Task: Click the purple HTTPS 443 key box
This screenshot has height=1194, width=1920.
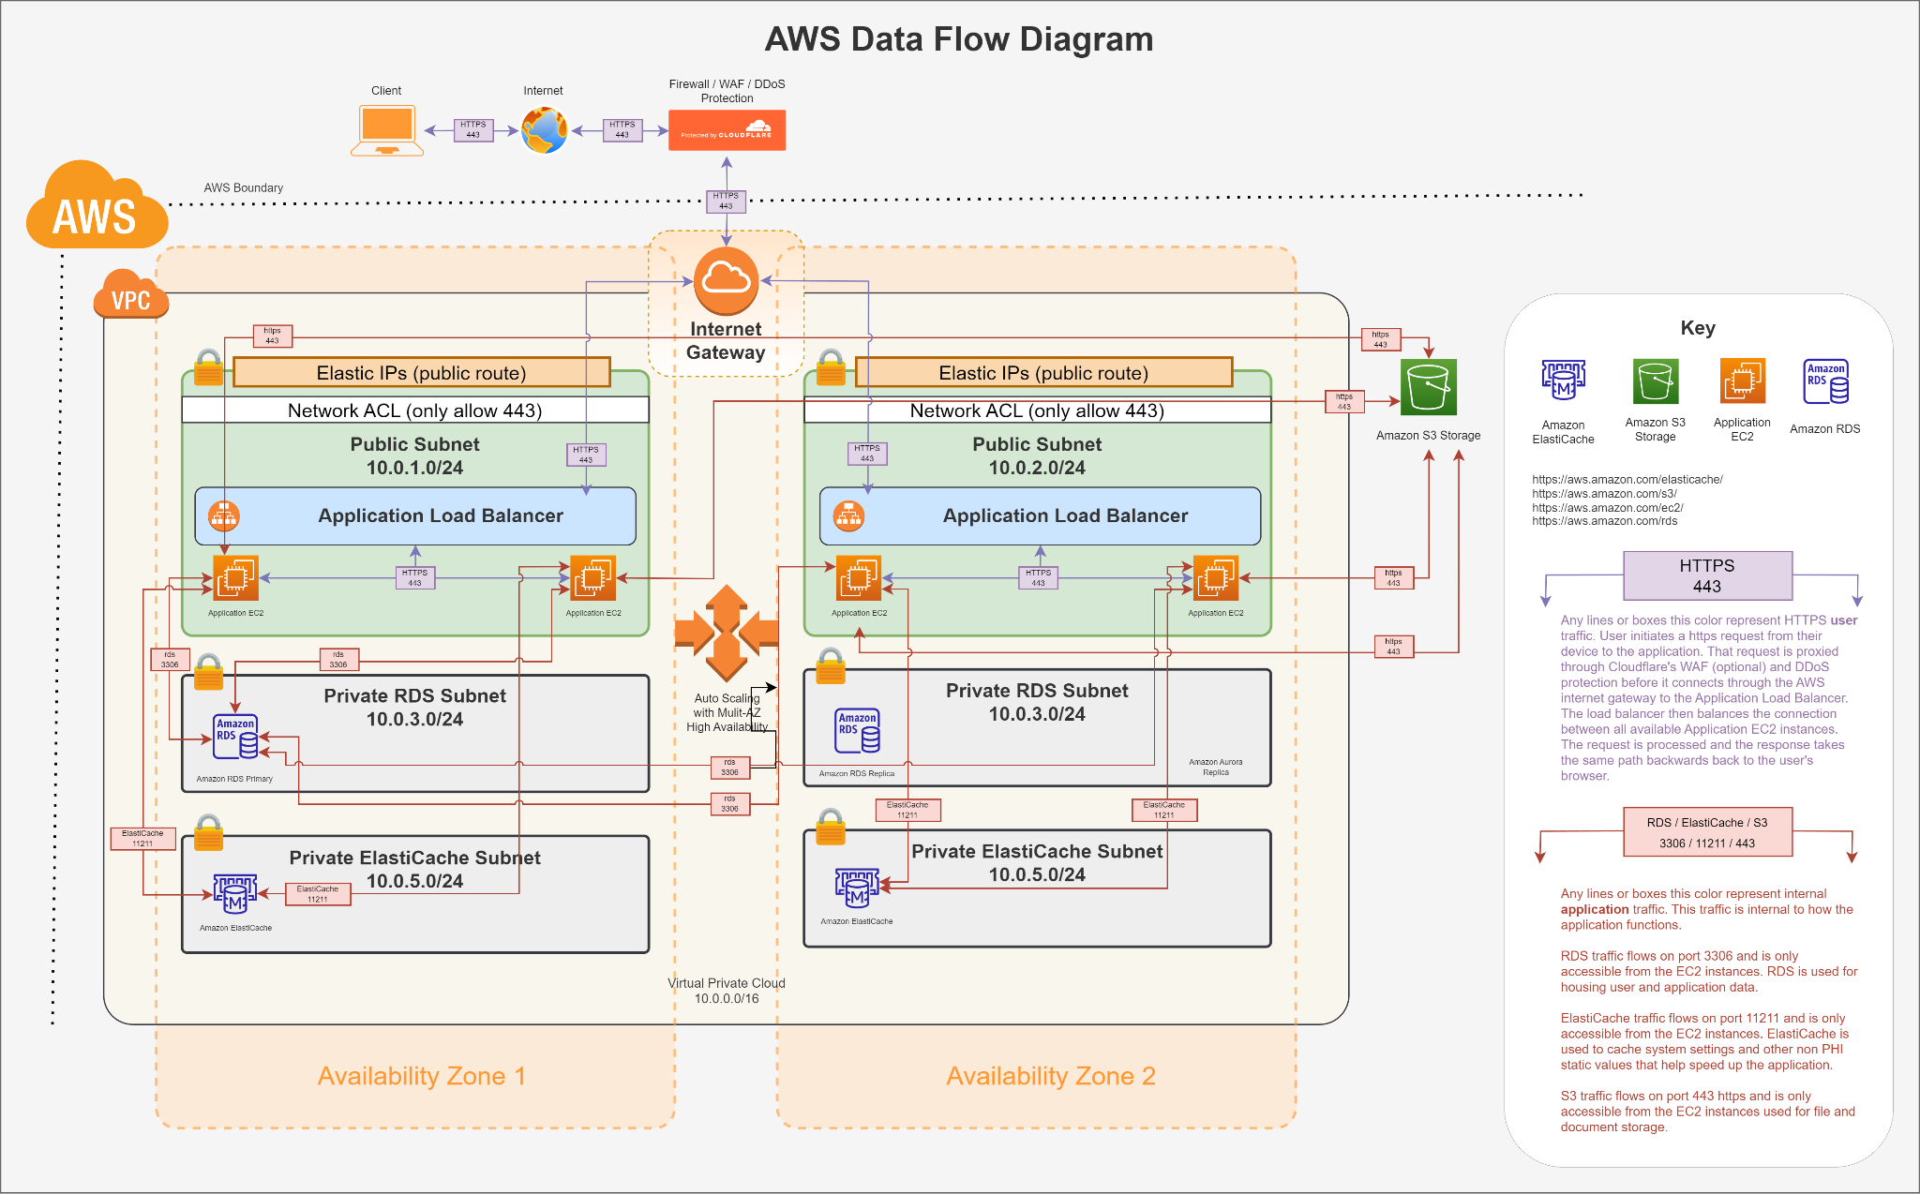Action: (x=1706, y=575)
